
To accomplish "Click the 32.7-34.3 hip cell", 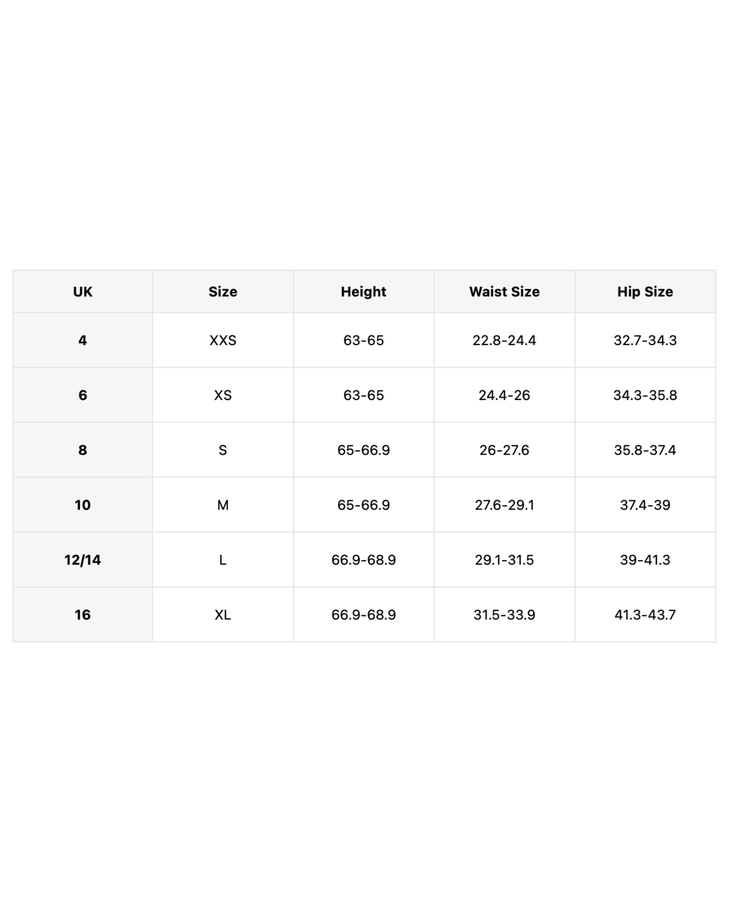I will coord(645,340).
